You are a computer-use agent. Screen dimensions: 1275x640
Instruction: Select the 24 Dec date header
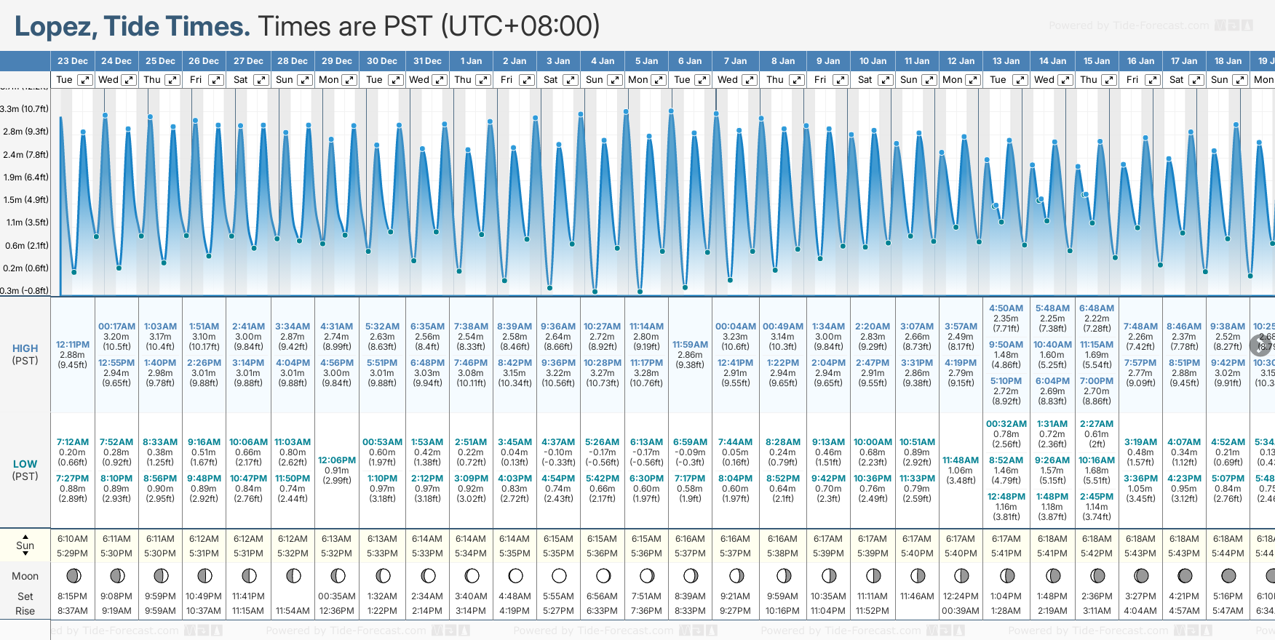coord(116,61)
